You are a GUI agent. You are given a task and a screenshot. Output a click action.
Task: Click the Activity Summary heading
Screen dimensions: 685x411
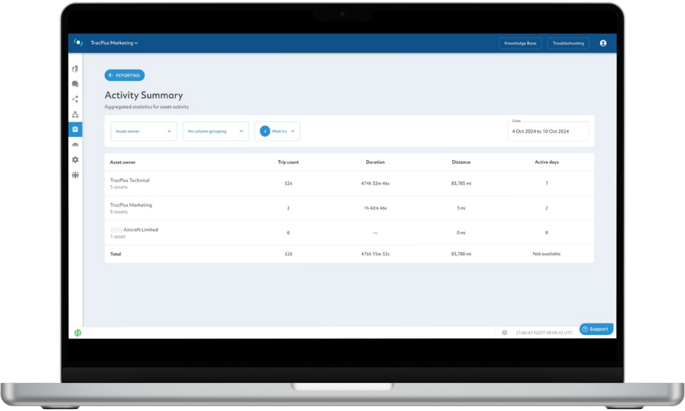point(144,95)
